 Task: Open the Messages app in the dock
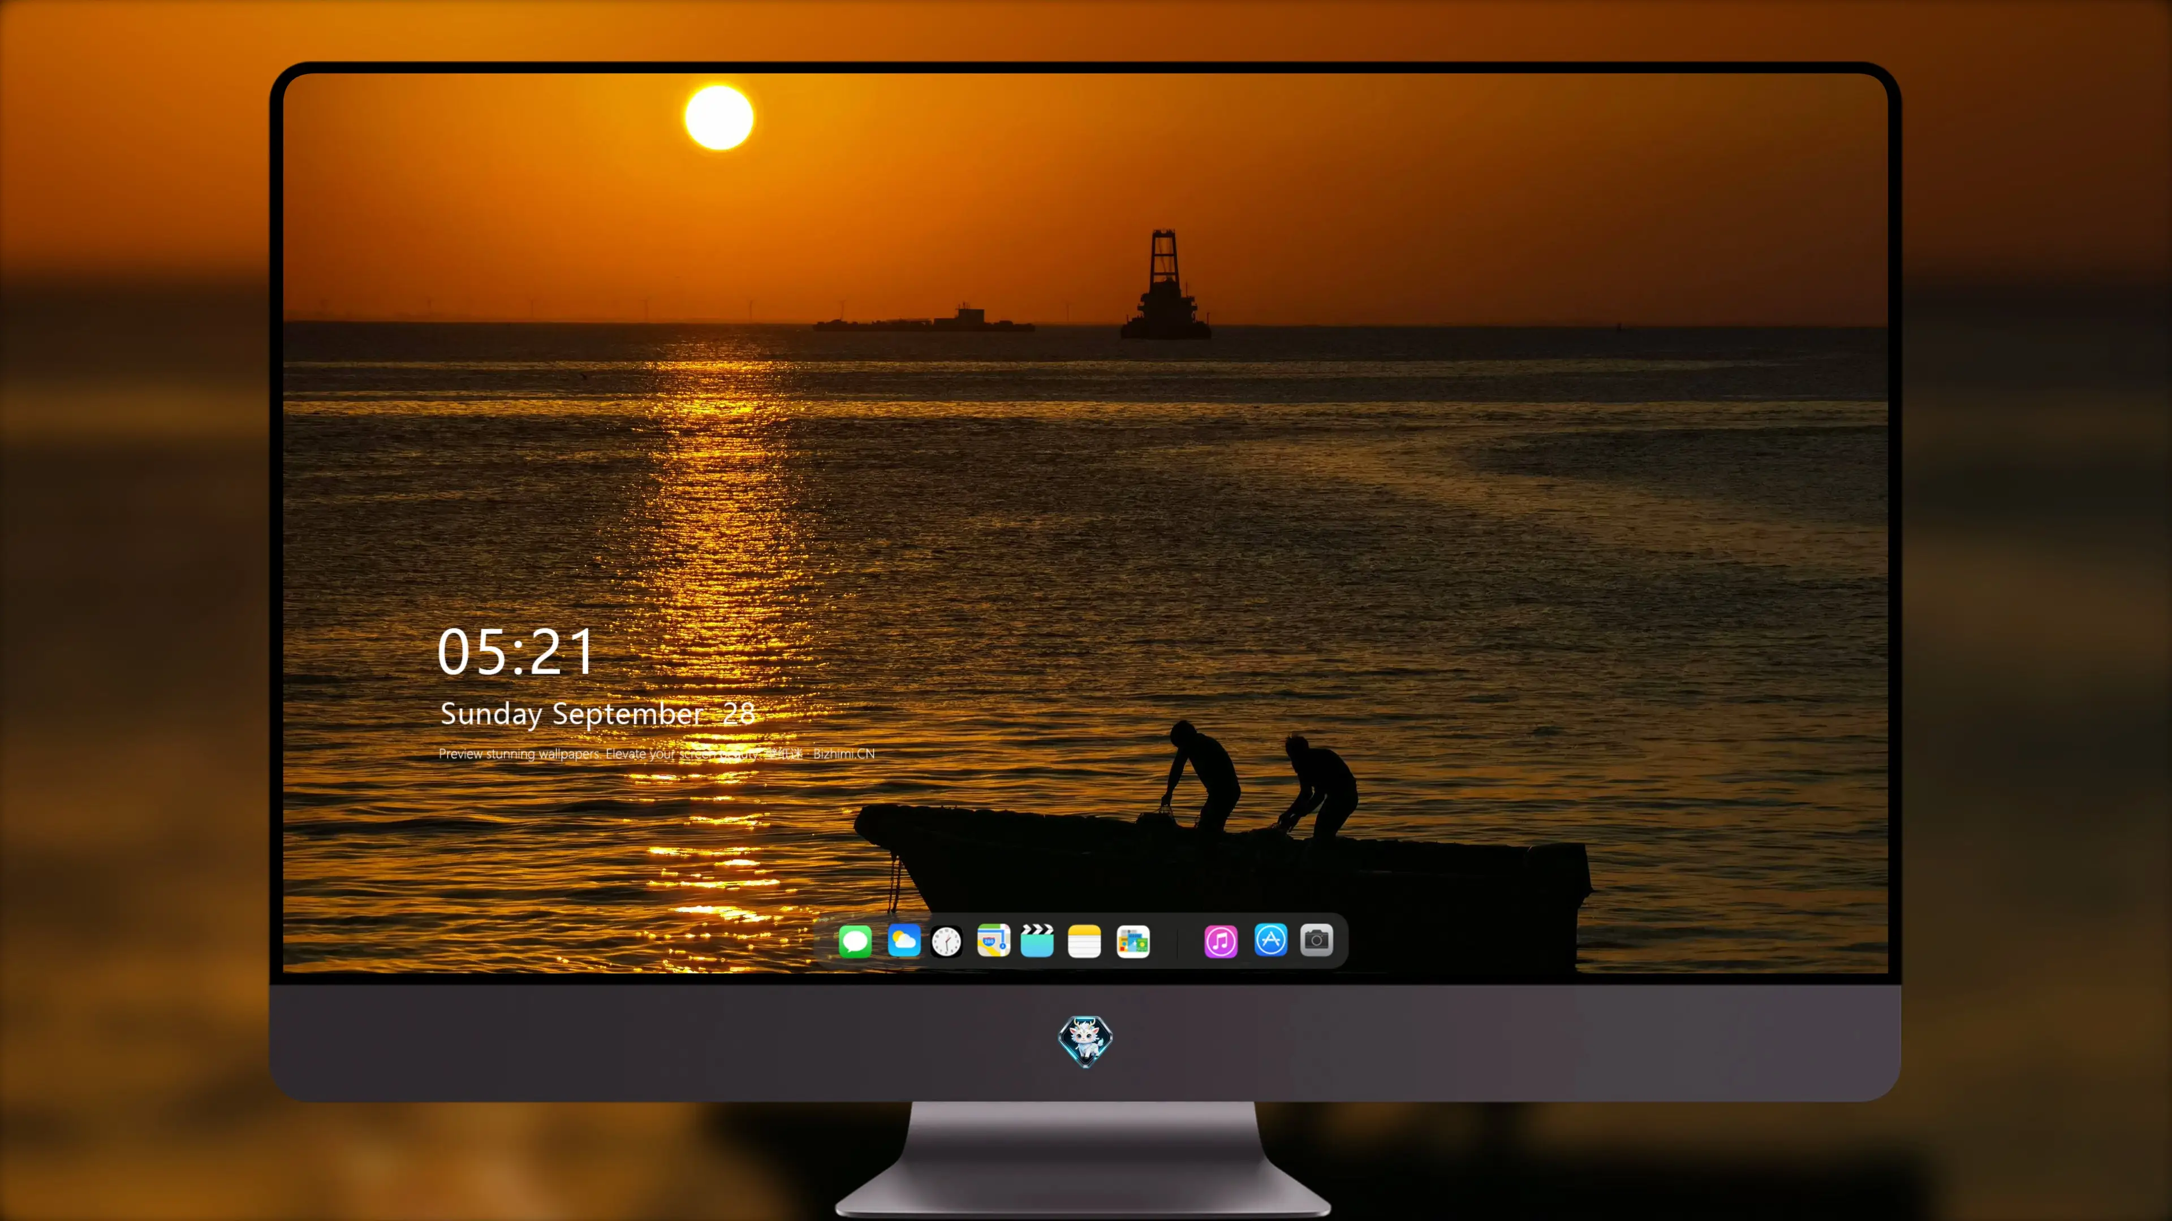point(855,941)
